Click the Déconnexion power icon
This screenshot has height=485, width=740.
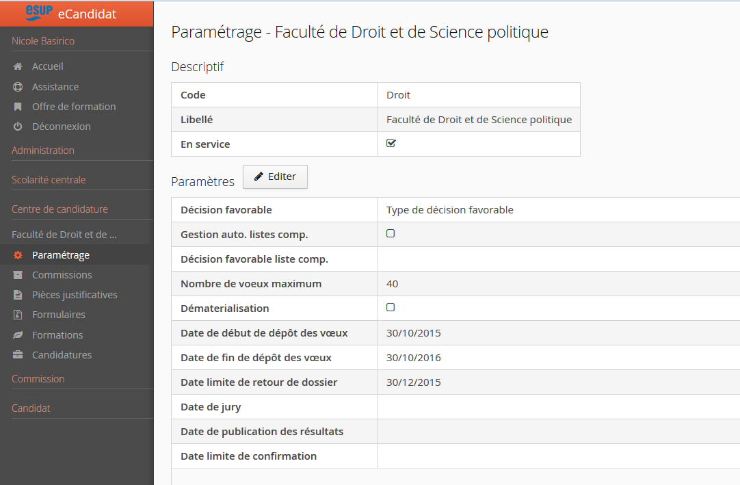18,127
